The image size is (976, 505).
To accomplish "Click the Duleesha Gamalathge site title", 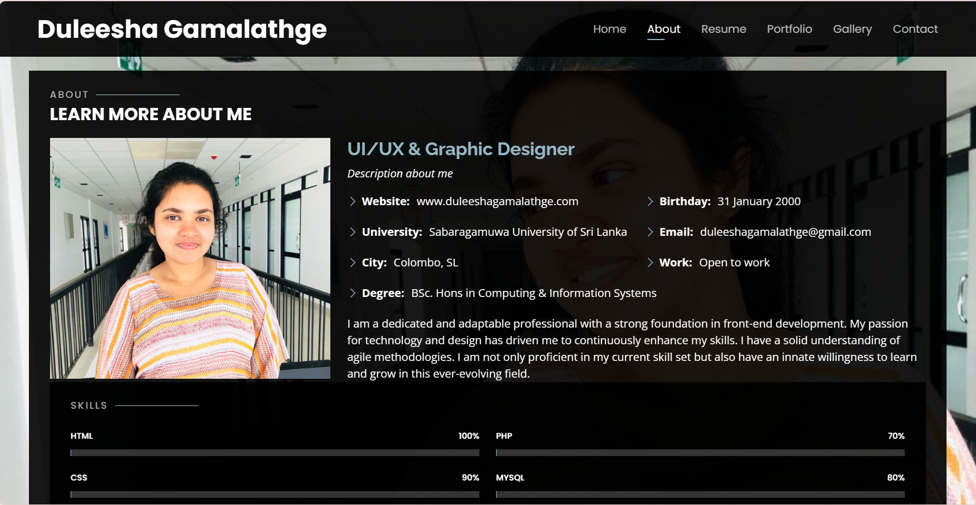I will click(182, 29).
